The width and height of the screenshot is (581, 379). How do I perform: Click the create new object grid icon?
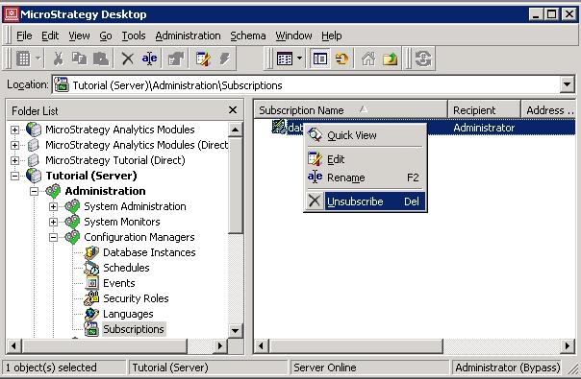coord(23,59)
